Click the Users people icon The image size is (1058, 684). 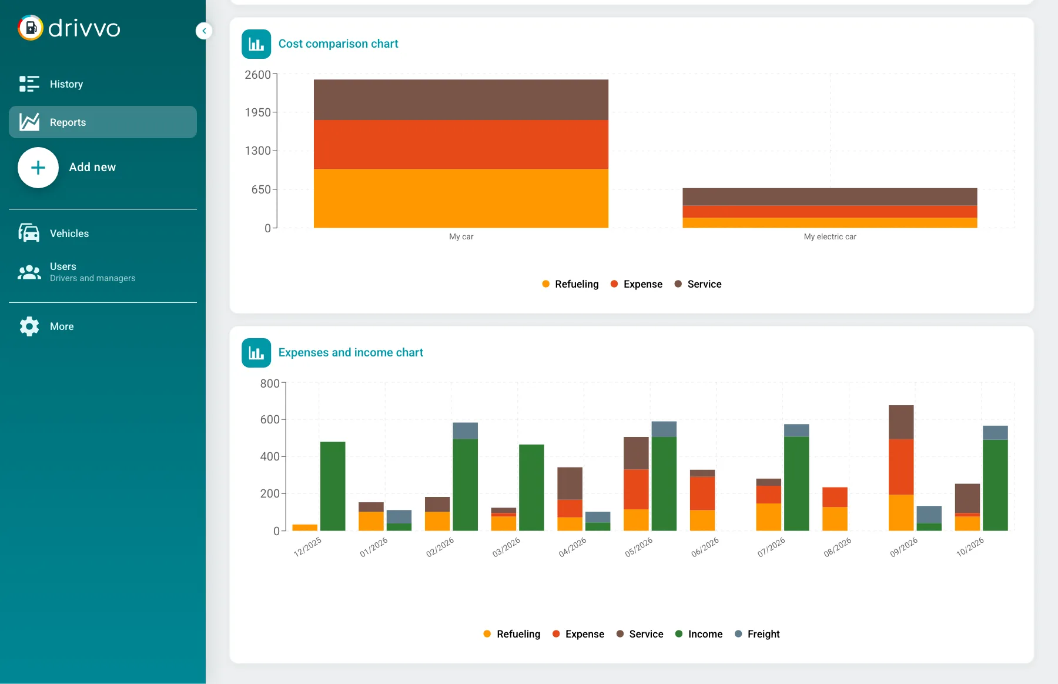[29, 272]
